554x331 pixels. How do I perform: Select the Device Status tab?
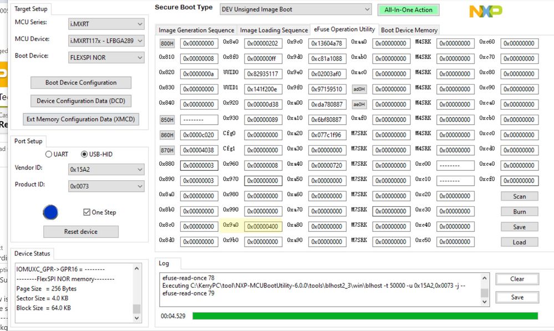[32, 253]
